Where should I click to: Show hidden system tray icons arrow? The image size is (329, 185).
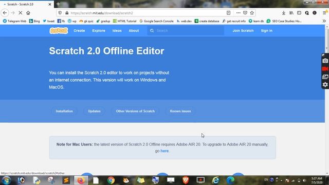(281, 180)
